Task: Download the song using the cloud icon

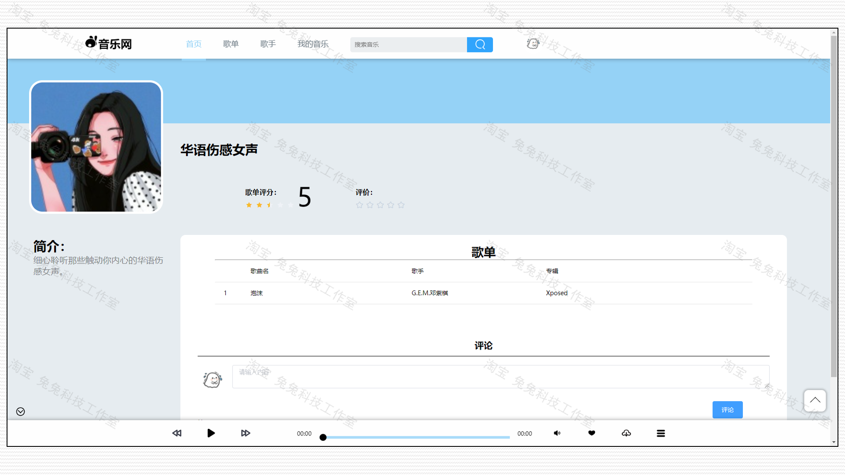Action: click(x=626, y=433)
